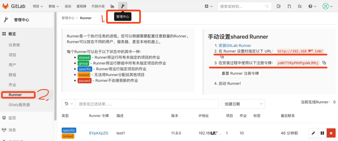Go to 代码片段 in top navbar
Screen dimensions: 338x141
[x=98, y=6]
